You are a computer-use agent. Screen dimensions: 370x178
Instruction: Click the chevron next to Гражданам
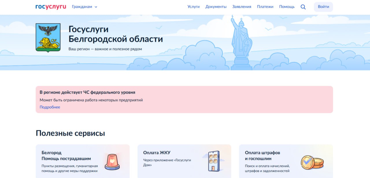coord(96,7)
